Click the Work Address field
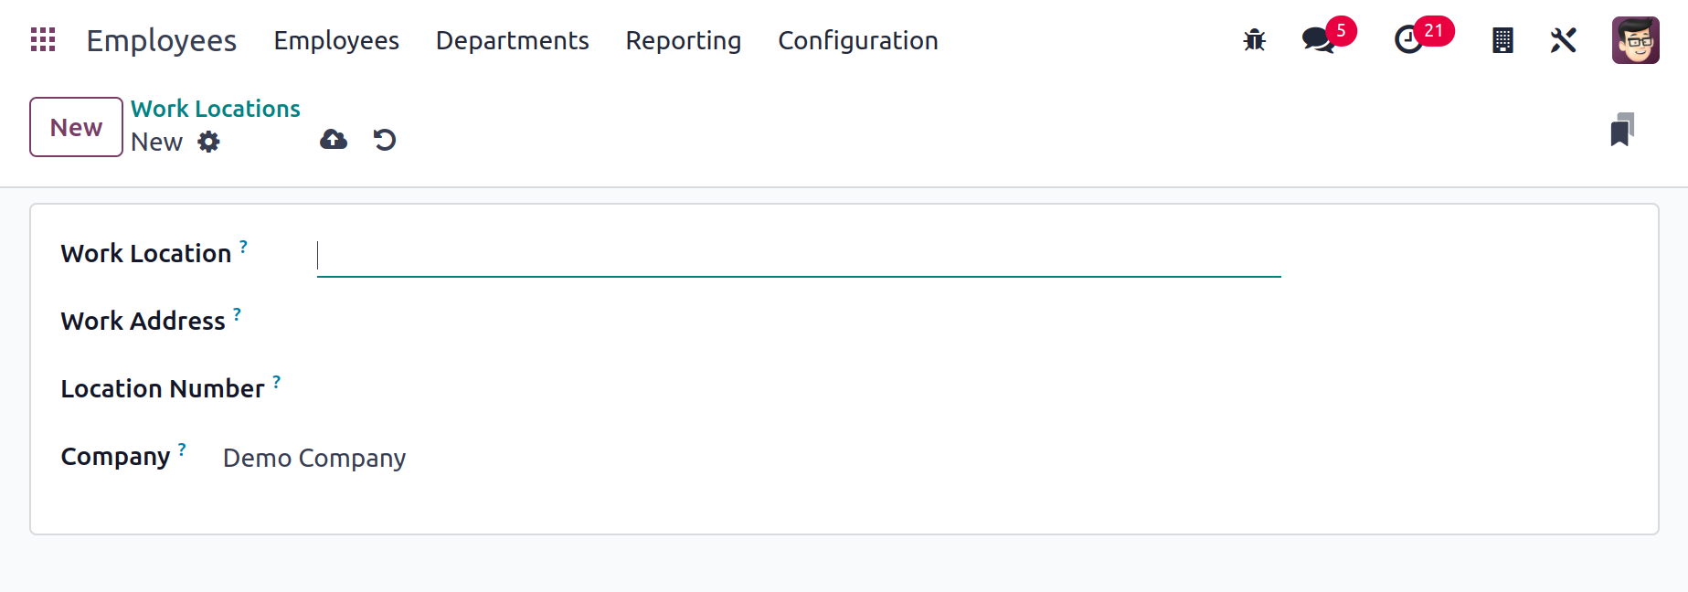 coord(799,322)
